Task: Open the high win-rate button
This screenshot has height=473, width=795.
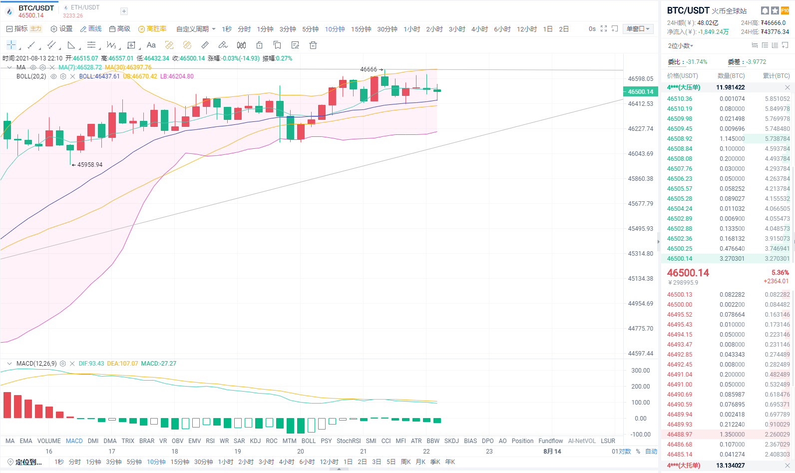Action: tap(152, 29)
